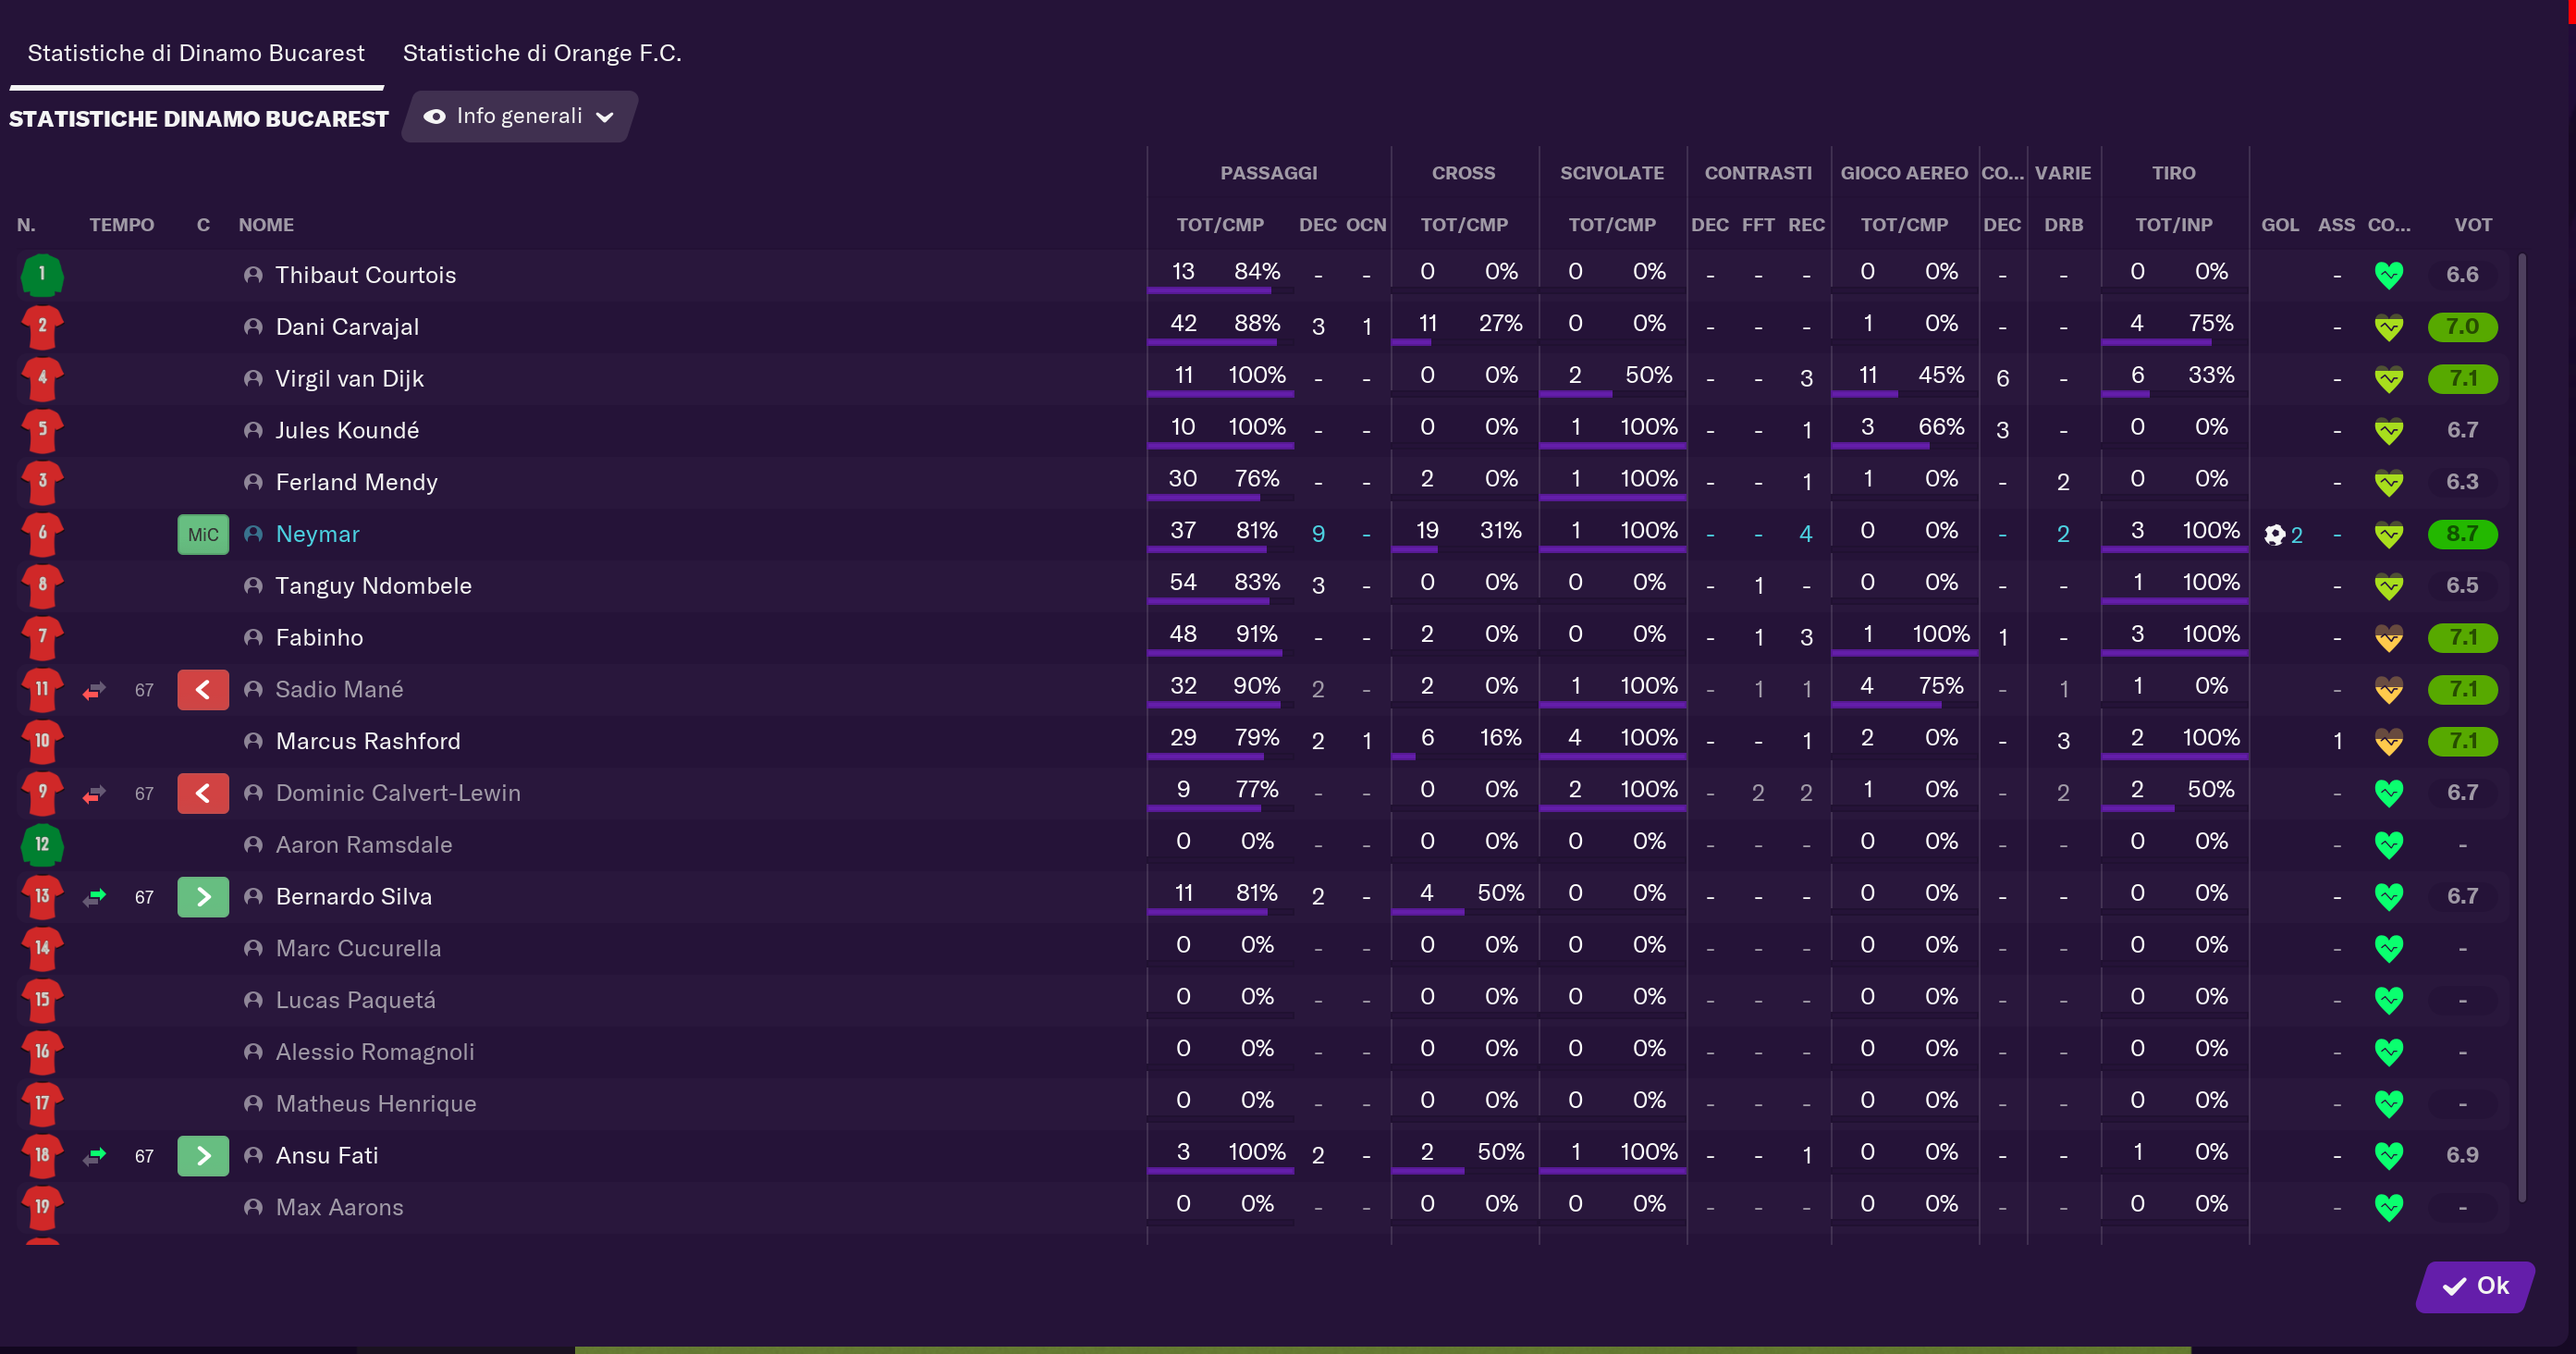Select the Statistiche di Dinamo Bucarest tab
This screenshot has width=2576, height=1354.
(x=196, y=53)
